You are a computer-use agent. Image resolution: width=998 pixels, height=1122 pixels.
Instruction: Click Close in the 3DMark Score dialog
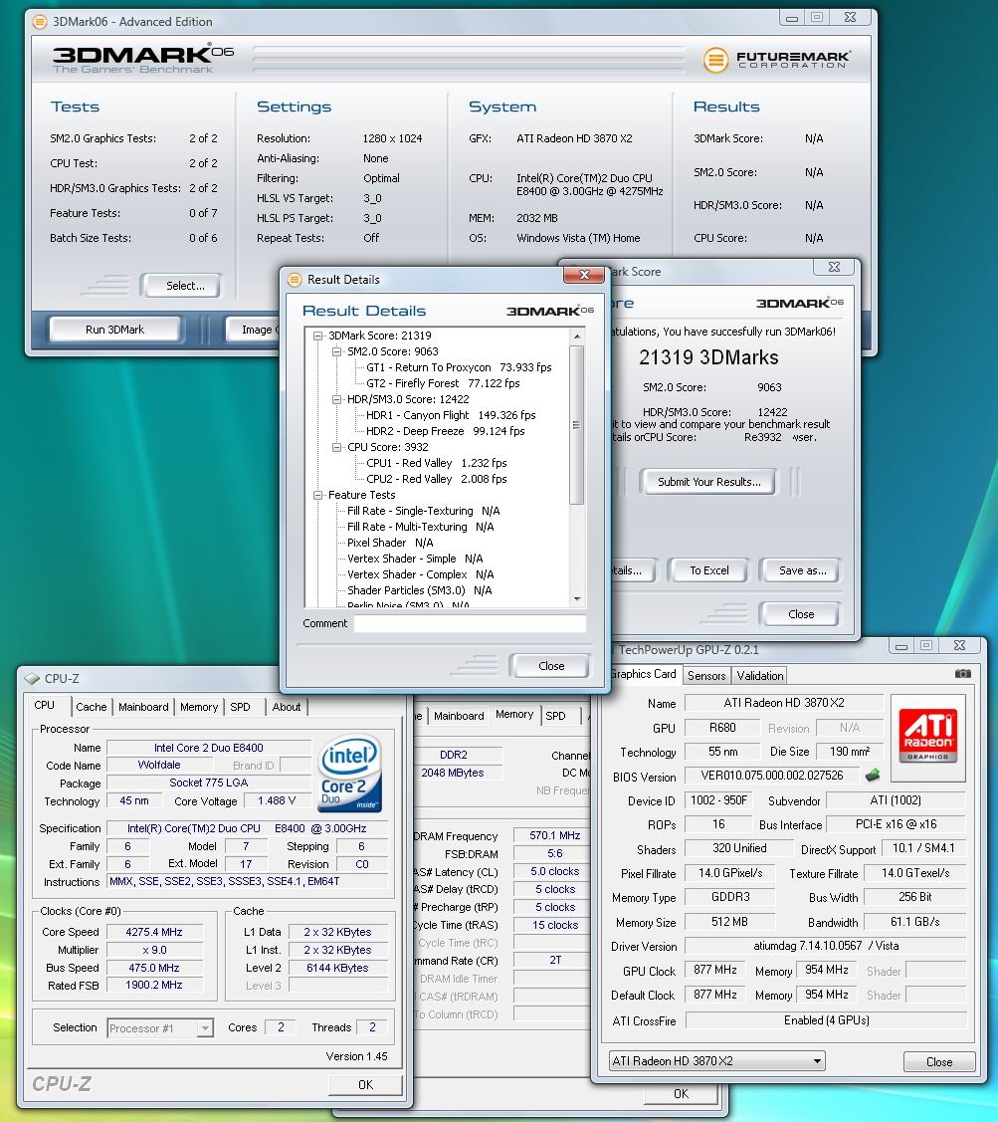(801, 614)
